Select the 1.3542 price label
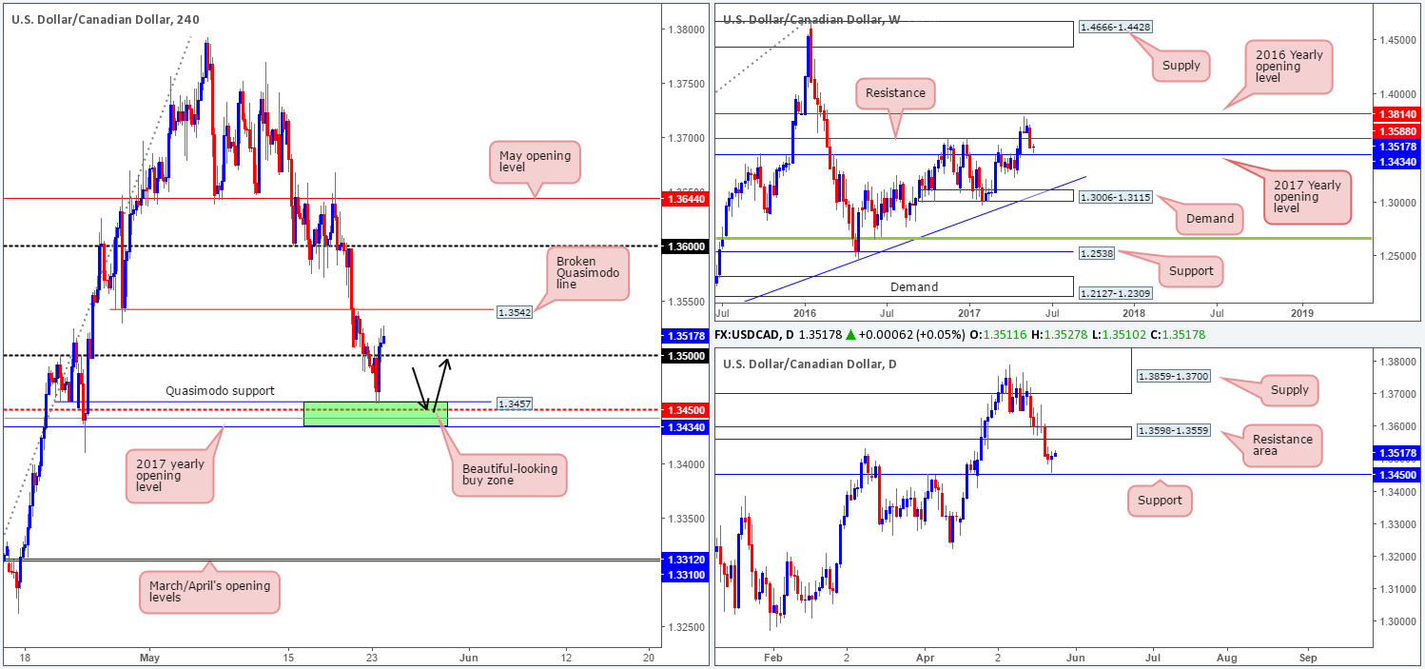 tap(514, 311)
